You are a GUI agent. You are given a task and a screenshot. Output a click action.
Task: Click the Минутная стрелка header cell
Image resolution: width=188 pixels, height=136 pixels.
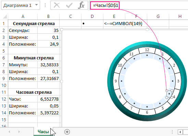coord(34,58)
